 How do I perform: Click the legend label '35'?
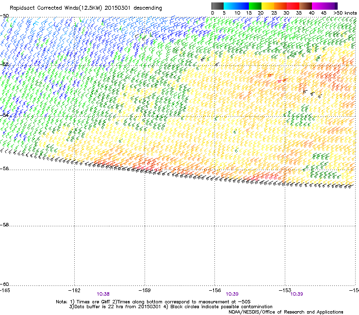point(299,13)
